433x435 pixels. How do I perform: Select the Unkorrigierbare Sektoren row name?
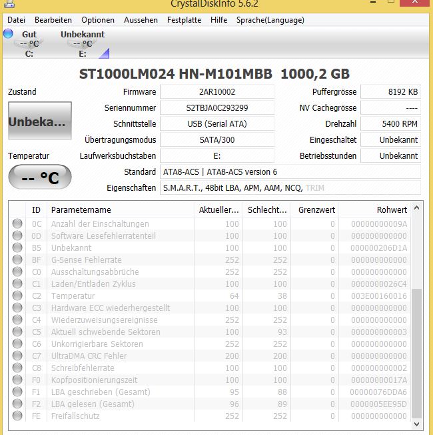pyautogui.click(x=97, y=344)
